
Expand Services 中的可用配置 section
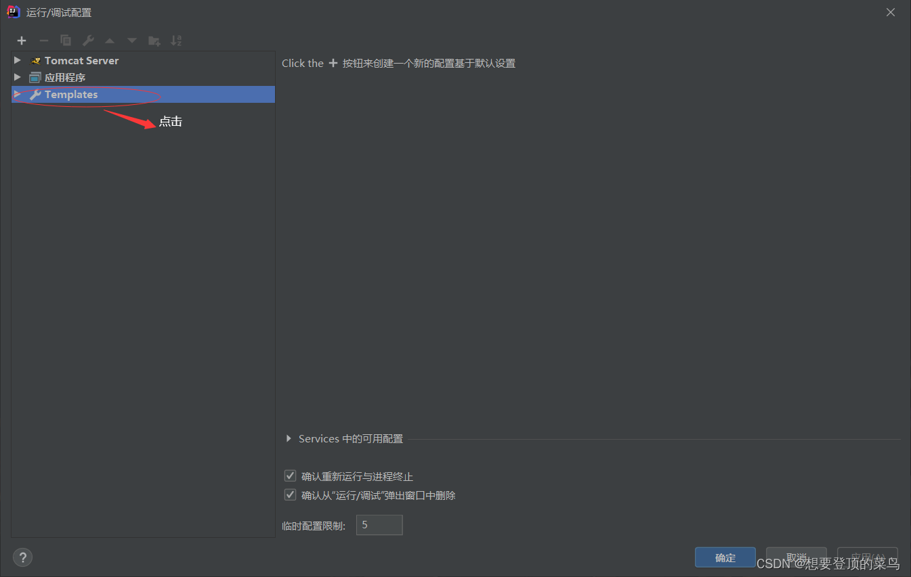tap(289, 439)
